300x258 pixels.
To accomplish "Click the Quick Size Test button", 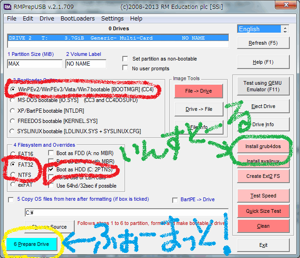I will point(263,211).
